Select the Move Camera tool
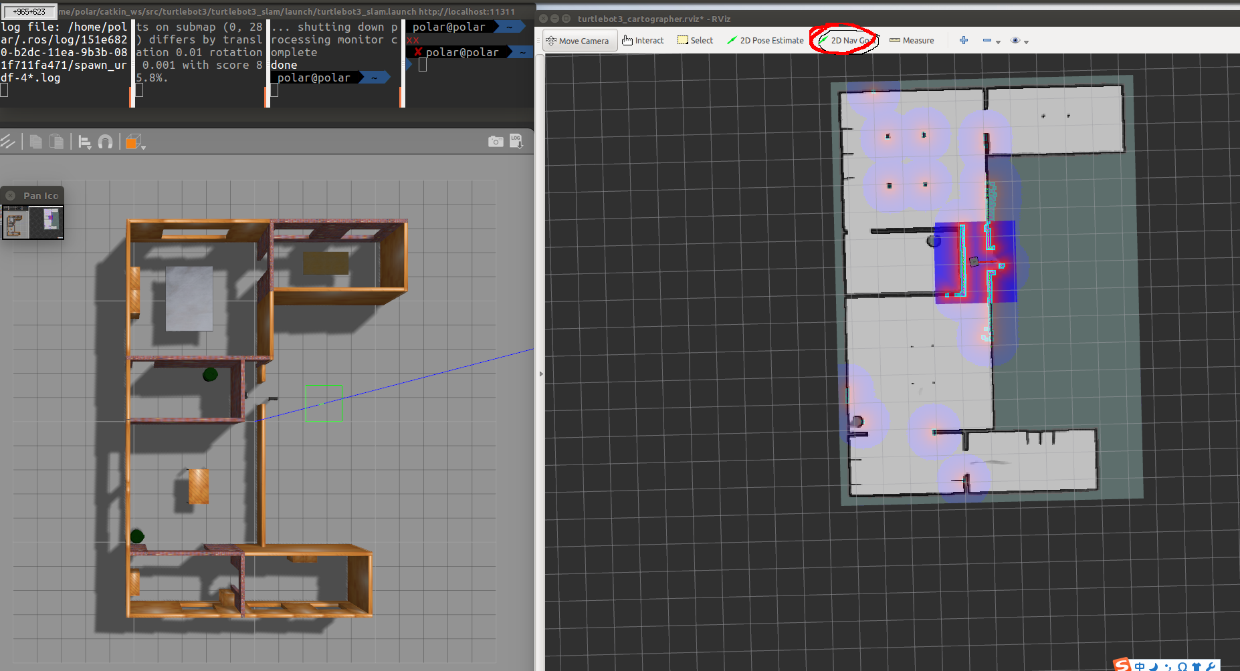 click(x=579, y=40)
